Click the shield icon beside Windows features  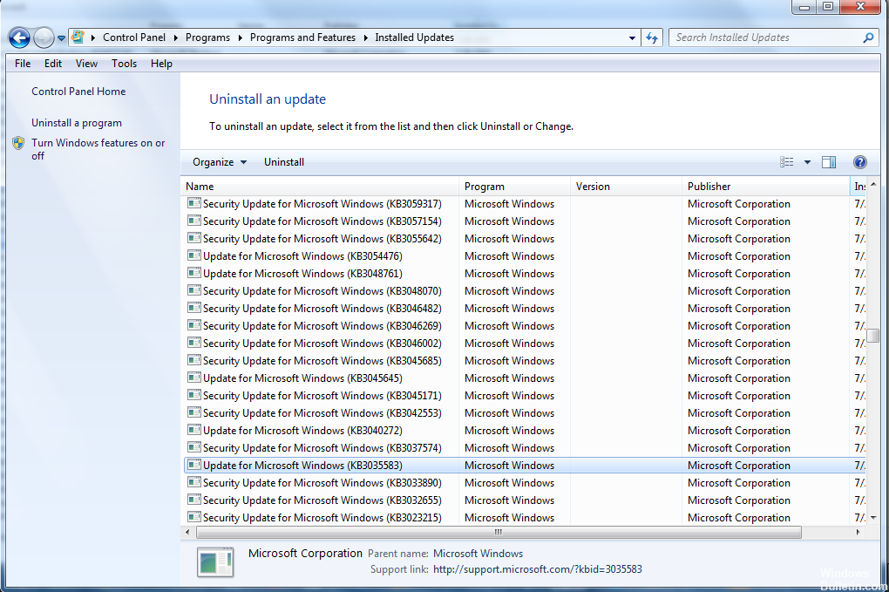[x=18, y=143]
